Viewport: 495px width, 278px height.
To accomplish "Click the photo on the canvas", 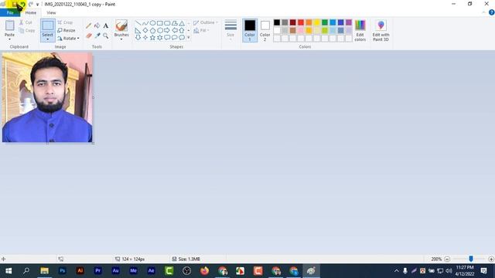I will [47, 97].
